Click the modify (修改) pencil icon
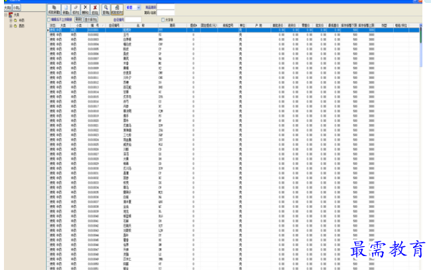 click(x=76, y=9)
